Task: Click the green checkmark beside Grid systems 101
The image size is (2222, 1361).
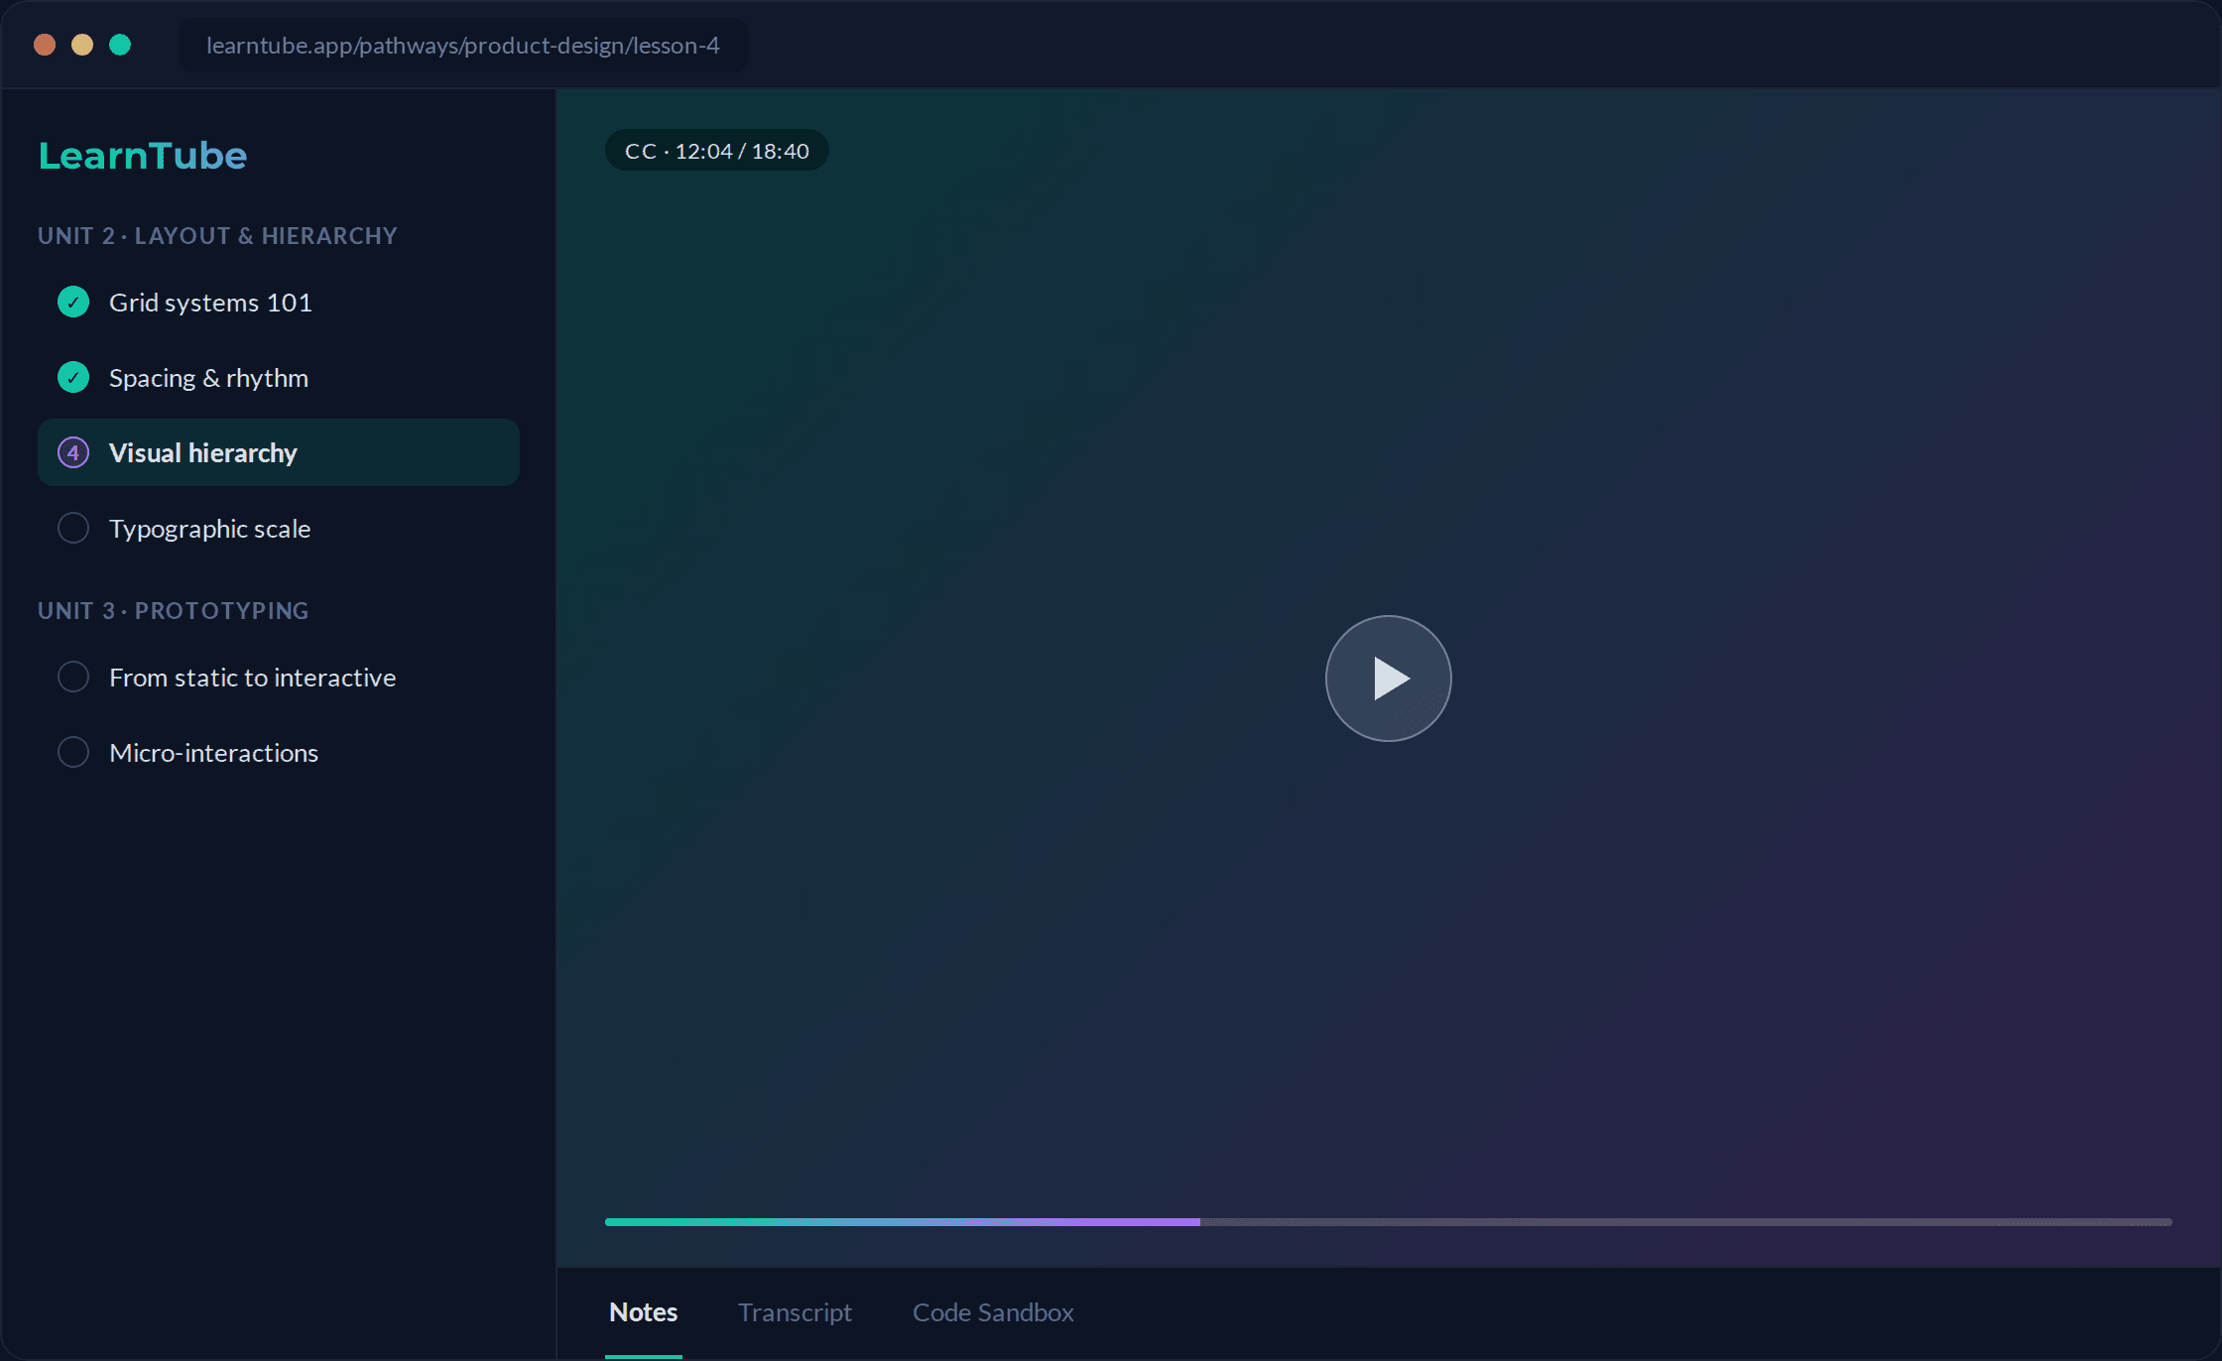Action: [x=73, y=302]
